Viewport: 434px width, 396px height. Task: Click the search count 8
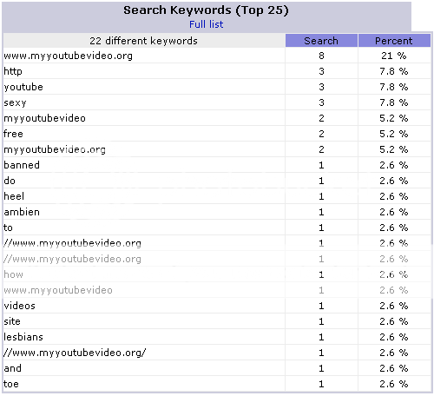click(321, 56)
